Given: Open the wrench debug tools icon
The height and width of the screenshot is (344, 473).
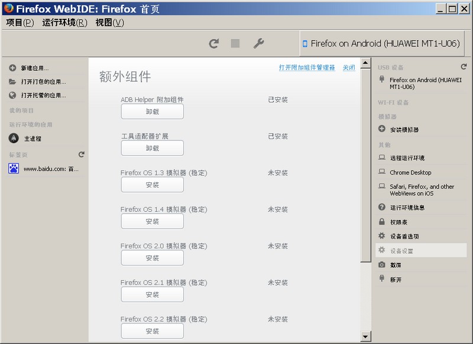Looking at the screenshot, I should point(258,44).
